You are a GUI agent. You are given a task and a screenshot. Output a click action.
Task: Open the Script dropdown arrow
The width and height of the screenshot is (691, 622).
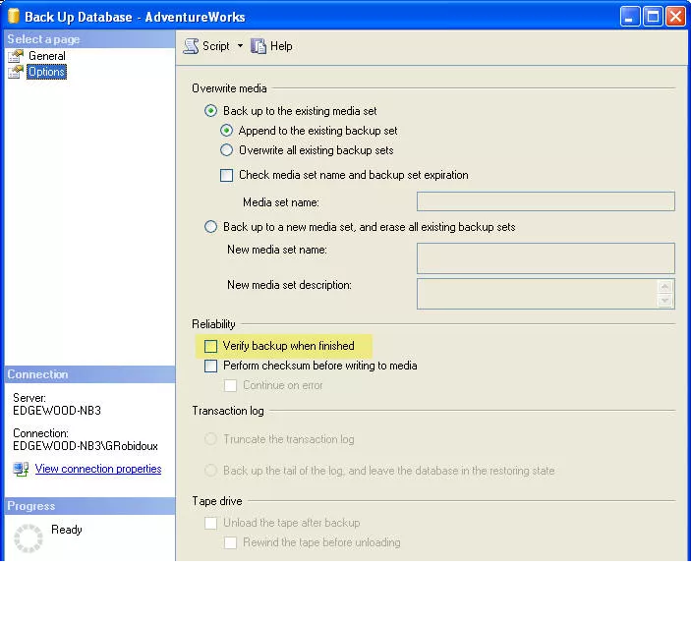pyautogui.click(x=240, y=46)
